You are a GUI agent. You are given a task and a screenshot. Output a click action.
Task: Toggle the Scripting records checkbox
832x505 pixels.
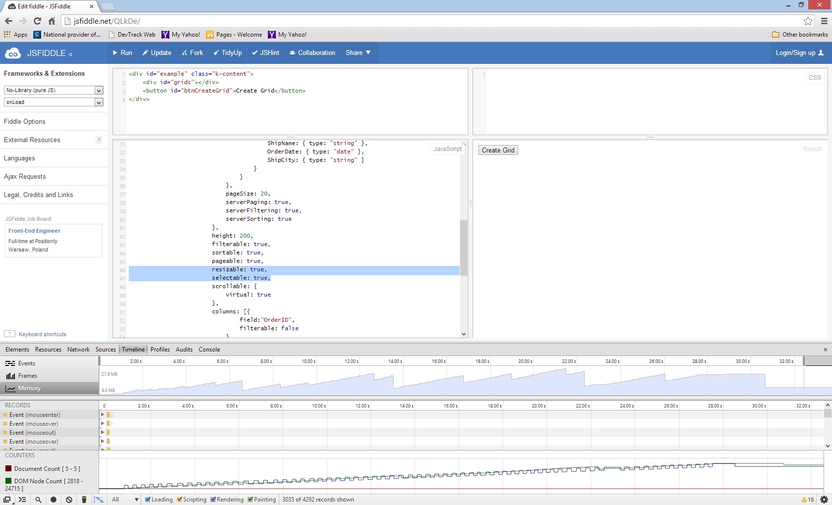coord(179,500)
